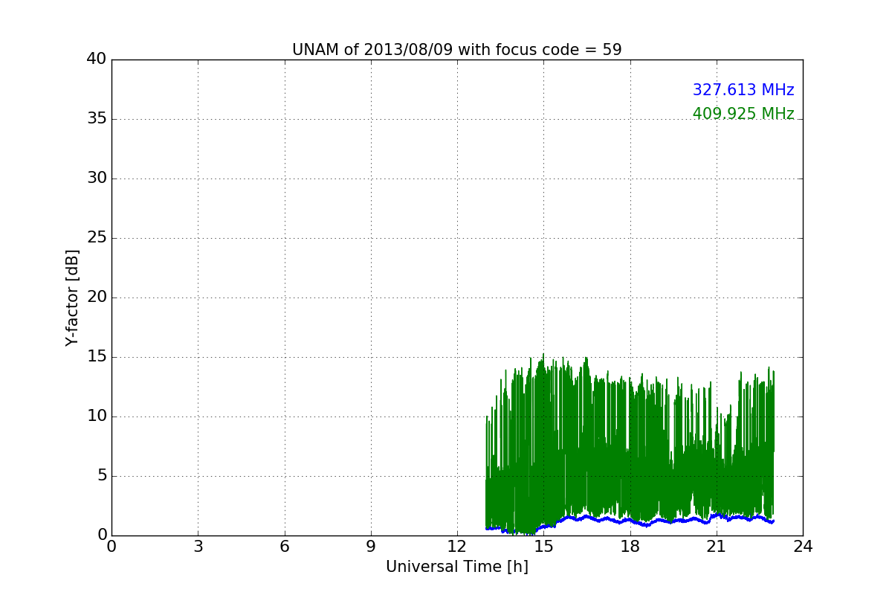The height and width of the screenshot is (595, 892).
Task: Click the 'Universal Time [h]' axis label
Action: (457, 567)
